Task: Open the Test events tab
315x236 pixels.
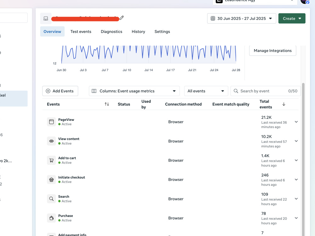Action: point(81,31)
